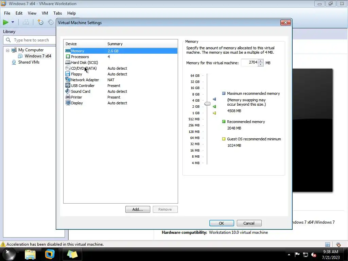Open the View menu

[32, 13]
